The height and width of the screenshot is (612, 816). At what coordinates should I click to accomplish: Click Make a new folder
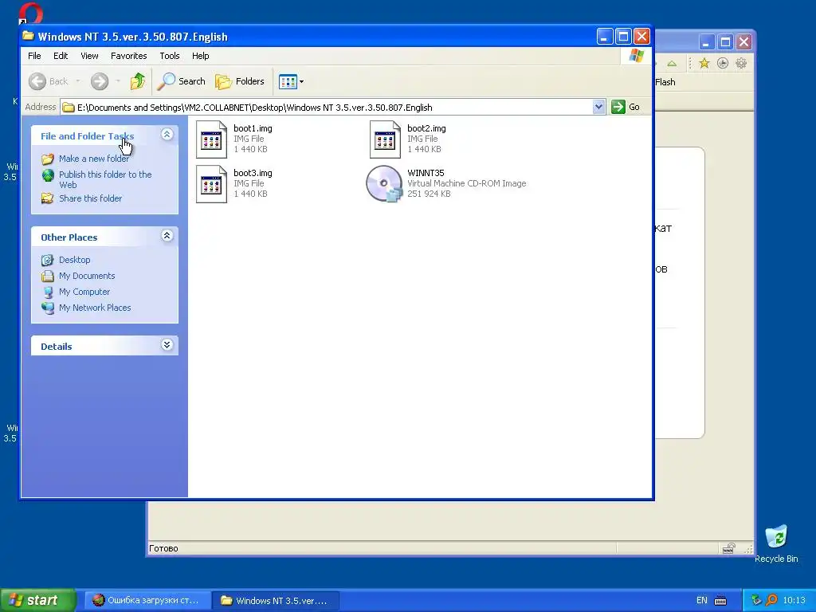tap(94, 159)
